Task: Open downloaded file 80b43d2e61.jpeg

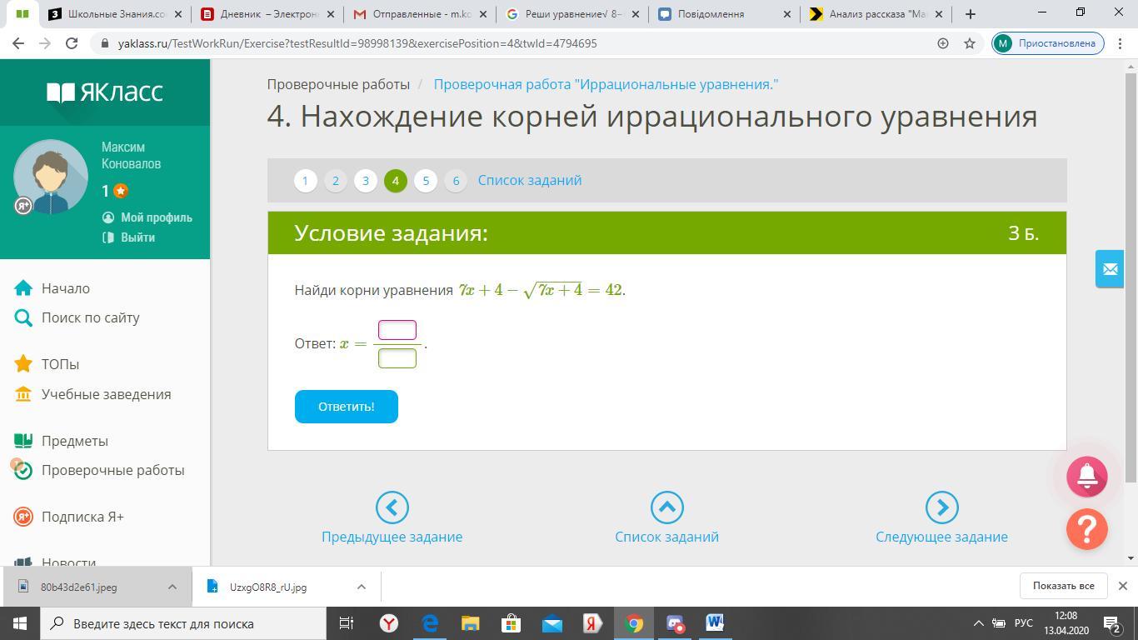Action: [79, 587]
